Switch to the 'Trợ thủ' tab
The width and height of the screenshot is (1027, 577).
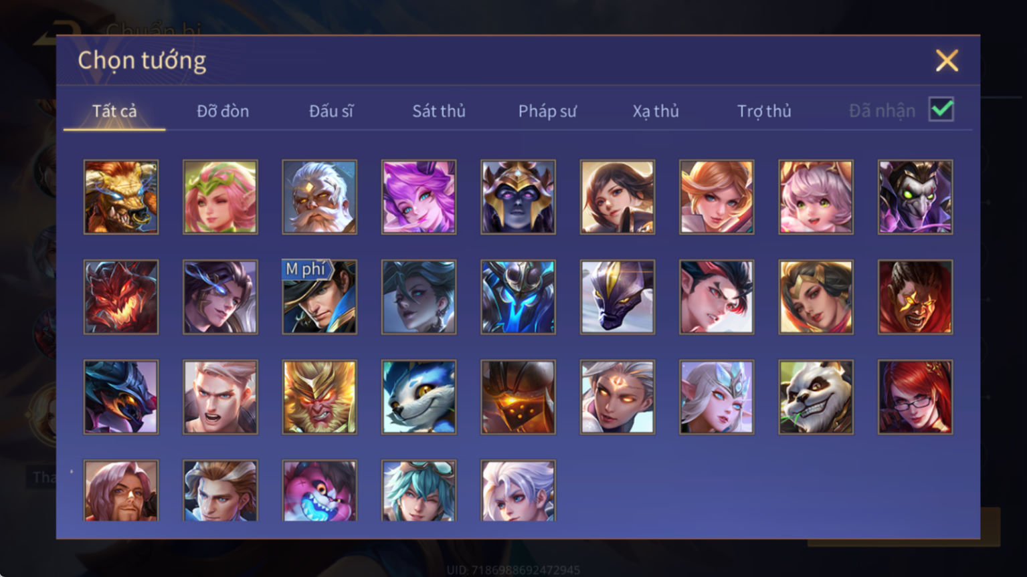tap(764, 111)
